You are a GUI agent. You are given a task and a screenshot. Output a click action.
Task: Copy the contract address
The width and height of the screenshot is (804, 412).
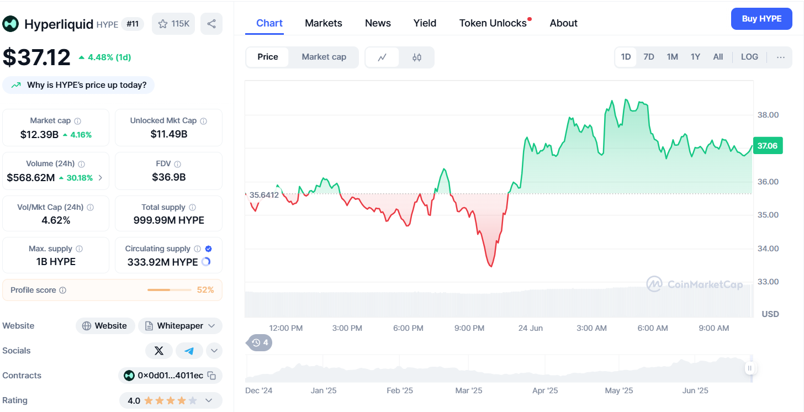coord(211,376)
